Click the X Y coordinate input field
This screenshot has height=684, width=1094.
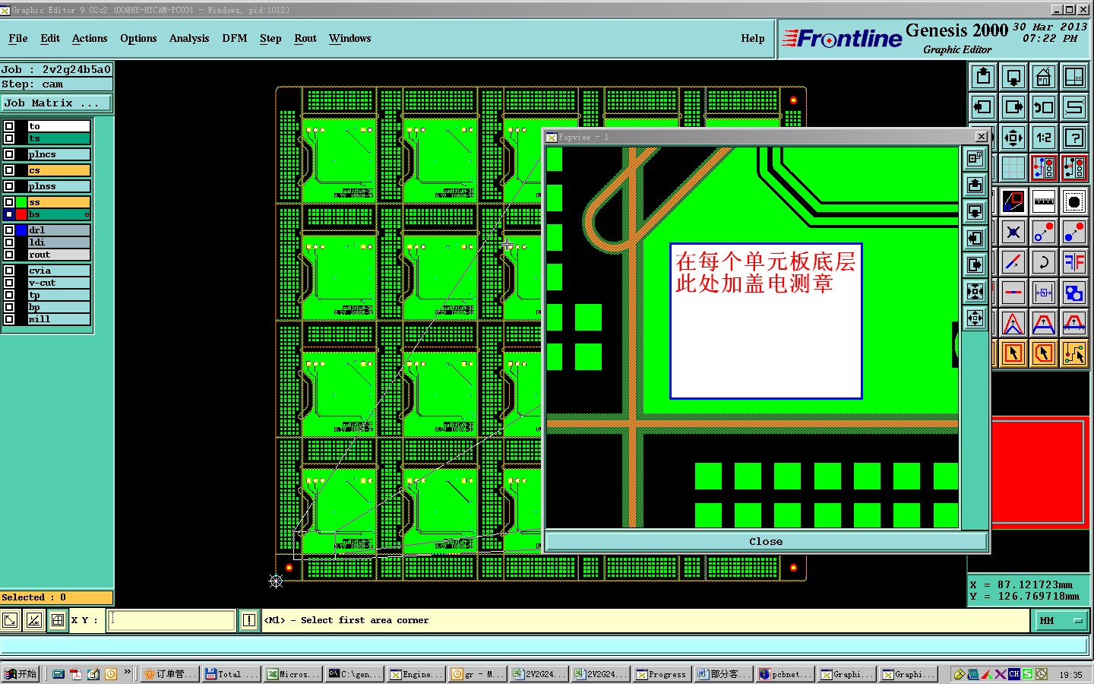[172, 620]
